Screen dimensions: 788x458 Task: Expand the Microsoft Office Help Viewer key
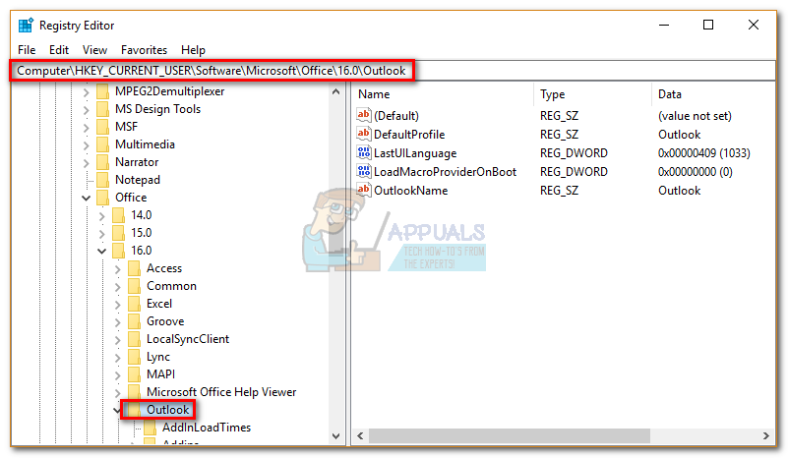(x=118, y=393)
